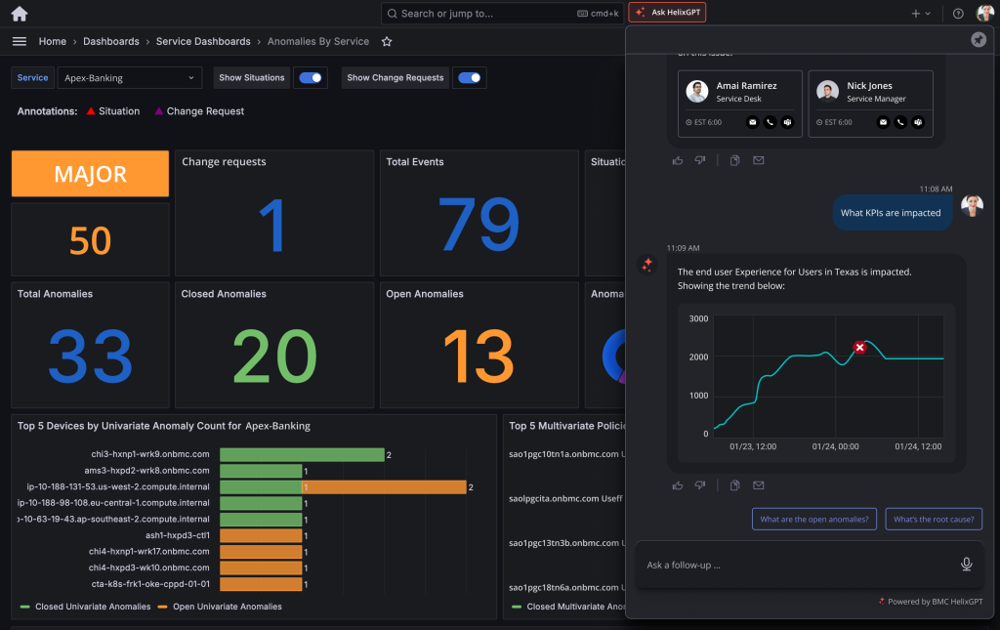The width and height of the screenshot is (1000, 630).
Task: Open Amai Ramirez contact card
Action: click(740, 104)
